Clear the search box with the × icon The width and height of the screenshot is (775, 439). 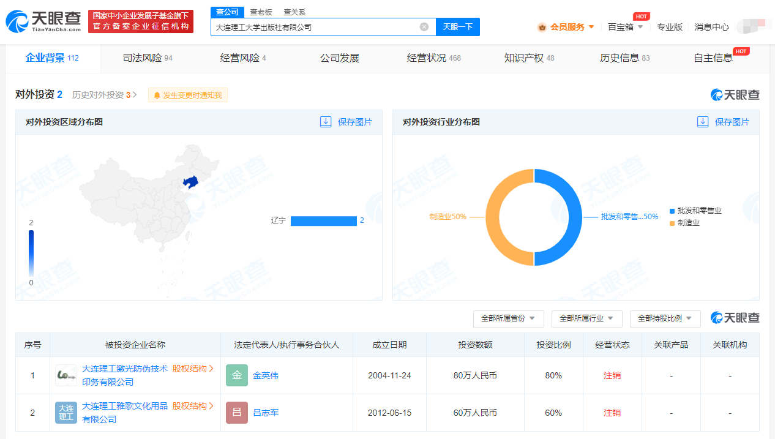pyautogui.click(x=424, y=27)
